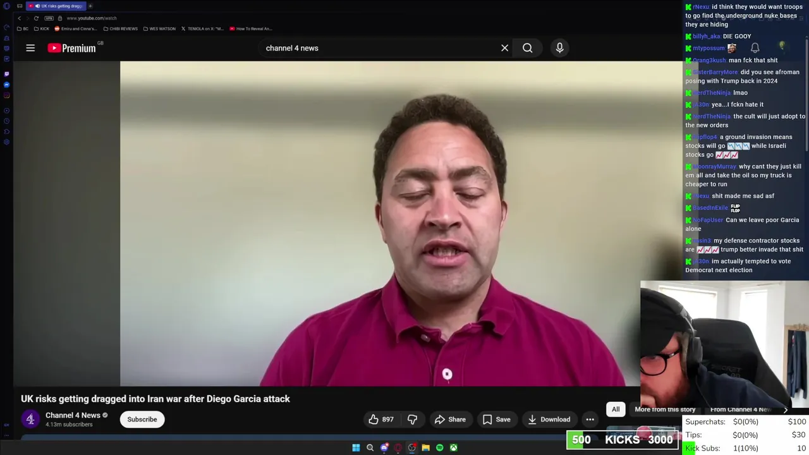Open Channel 4 News channel avatar
The height and width of the screenshot is (455, 809).
click(30, 419)
